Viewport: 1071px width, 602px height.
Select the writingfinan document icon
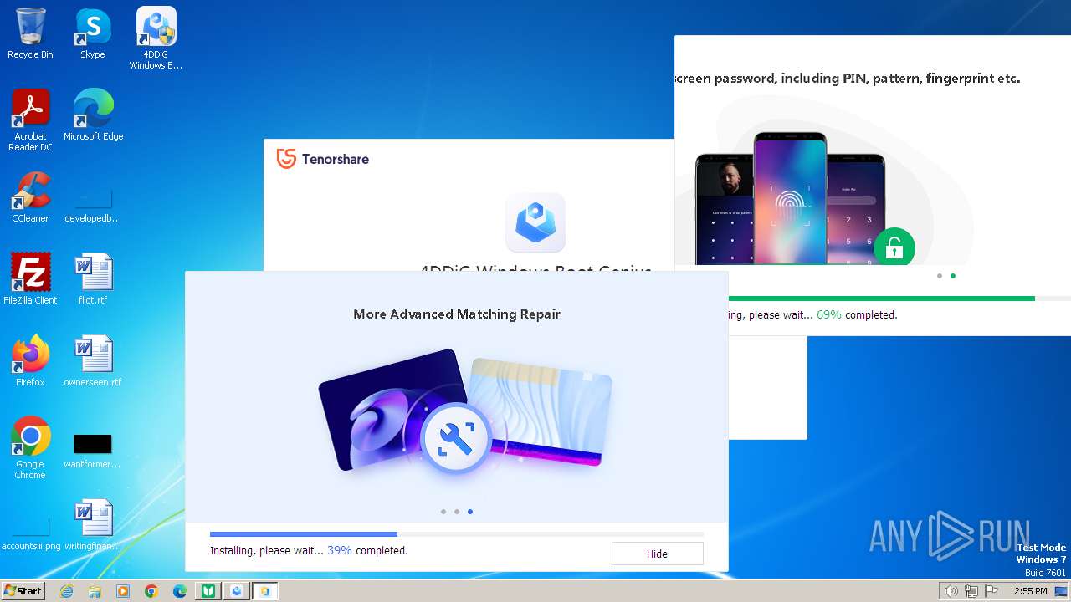(x=93, y=524)
